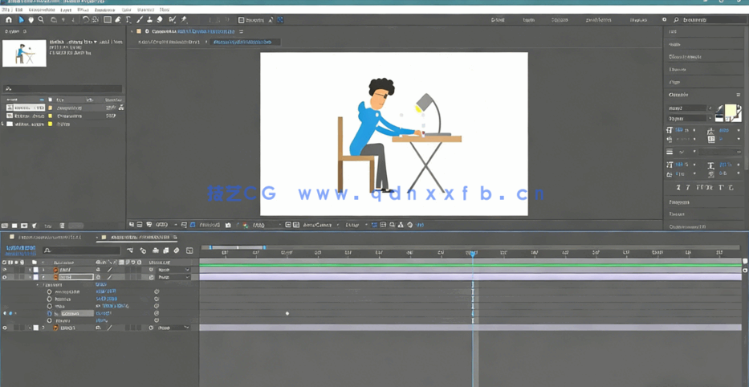Toggle visibility eye of first timeline layer
Screen dimensions: 749x387
point(5,270)
